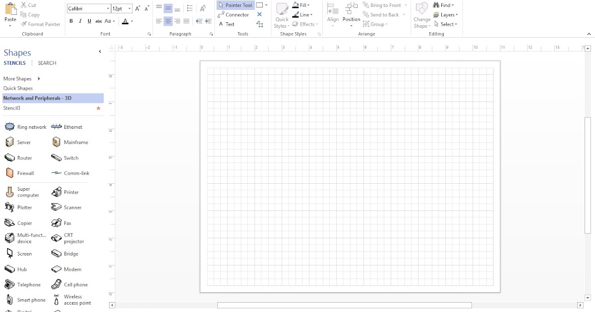Open the font color swatch picker
This screenshot has height=312, width=595.
coord(131,21)
